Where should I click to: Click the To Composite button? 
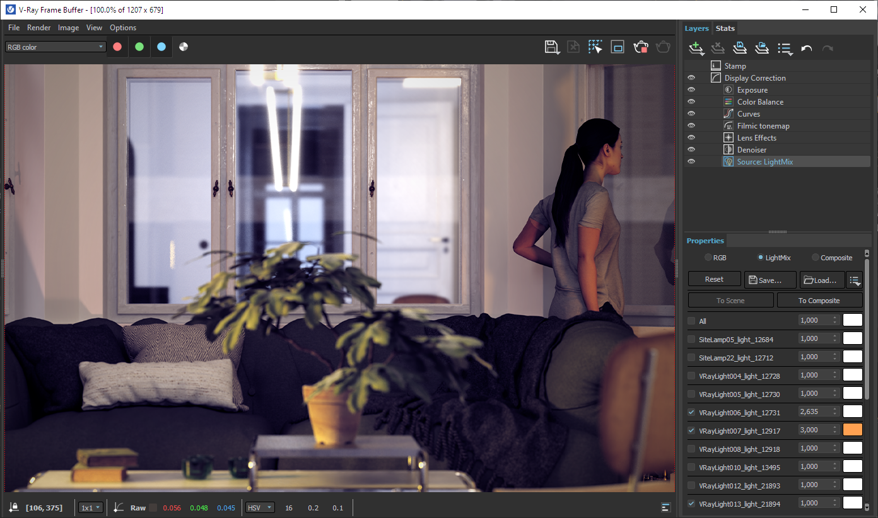click(x=819, y=301)
